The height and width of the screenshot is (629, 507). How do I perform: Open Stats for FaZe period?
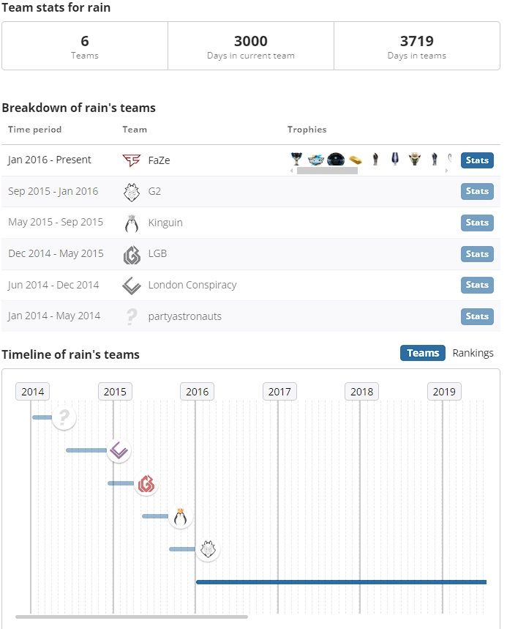click(x=477, y=160)
